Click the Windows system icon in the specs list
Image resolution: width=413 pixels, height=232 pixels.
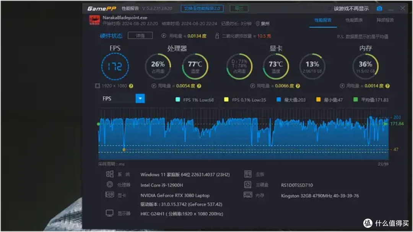tap(110, 174)
